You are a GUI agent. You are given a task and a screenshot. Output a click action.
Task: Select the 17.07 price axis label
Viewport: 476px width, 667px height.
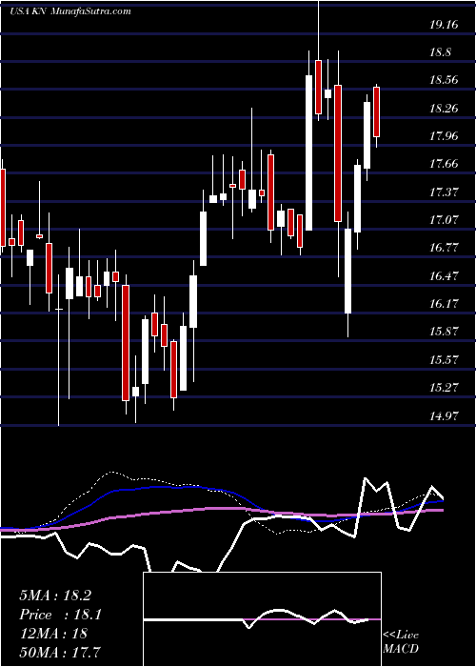point(444,220)
